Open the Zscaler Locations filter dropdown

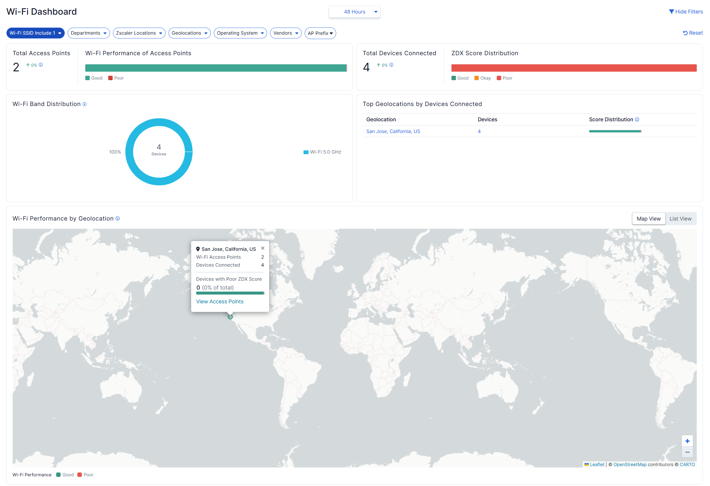[x=139, y=33]
